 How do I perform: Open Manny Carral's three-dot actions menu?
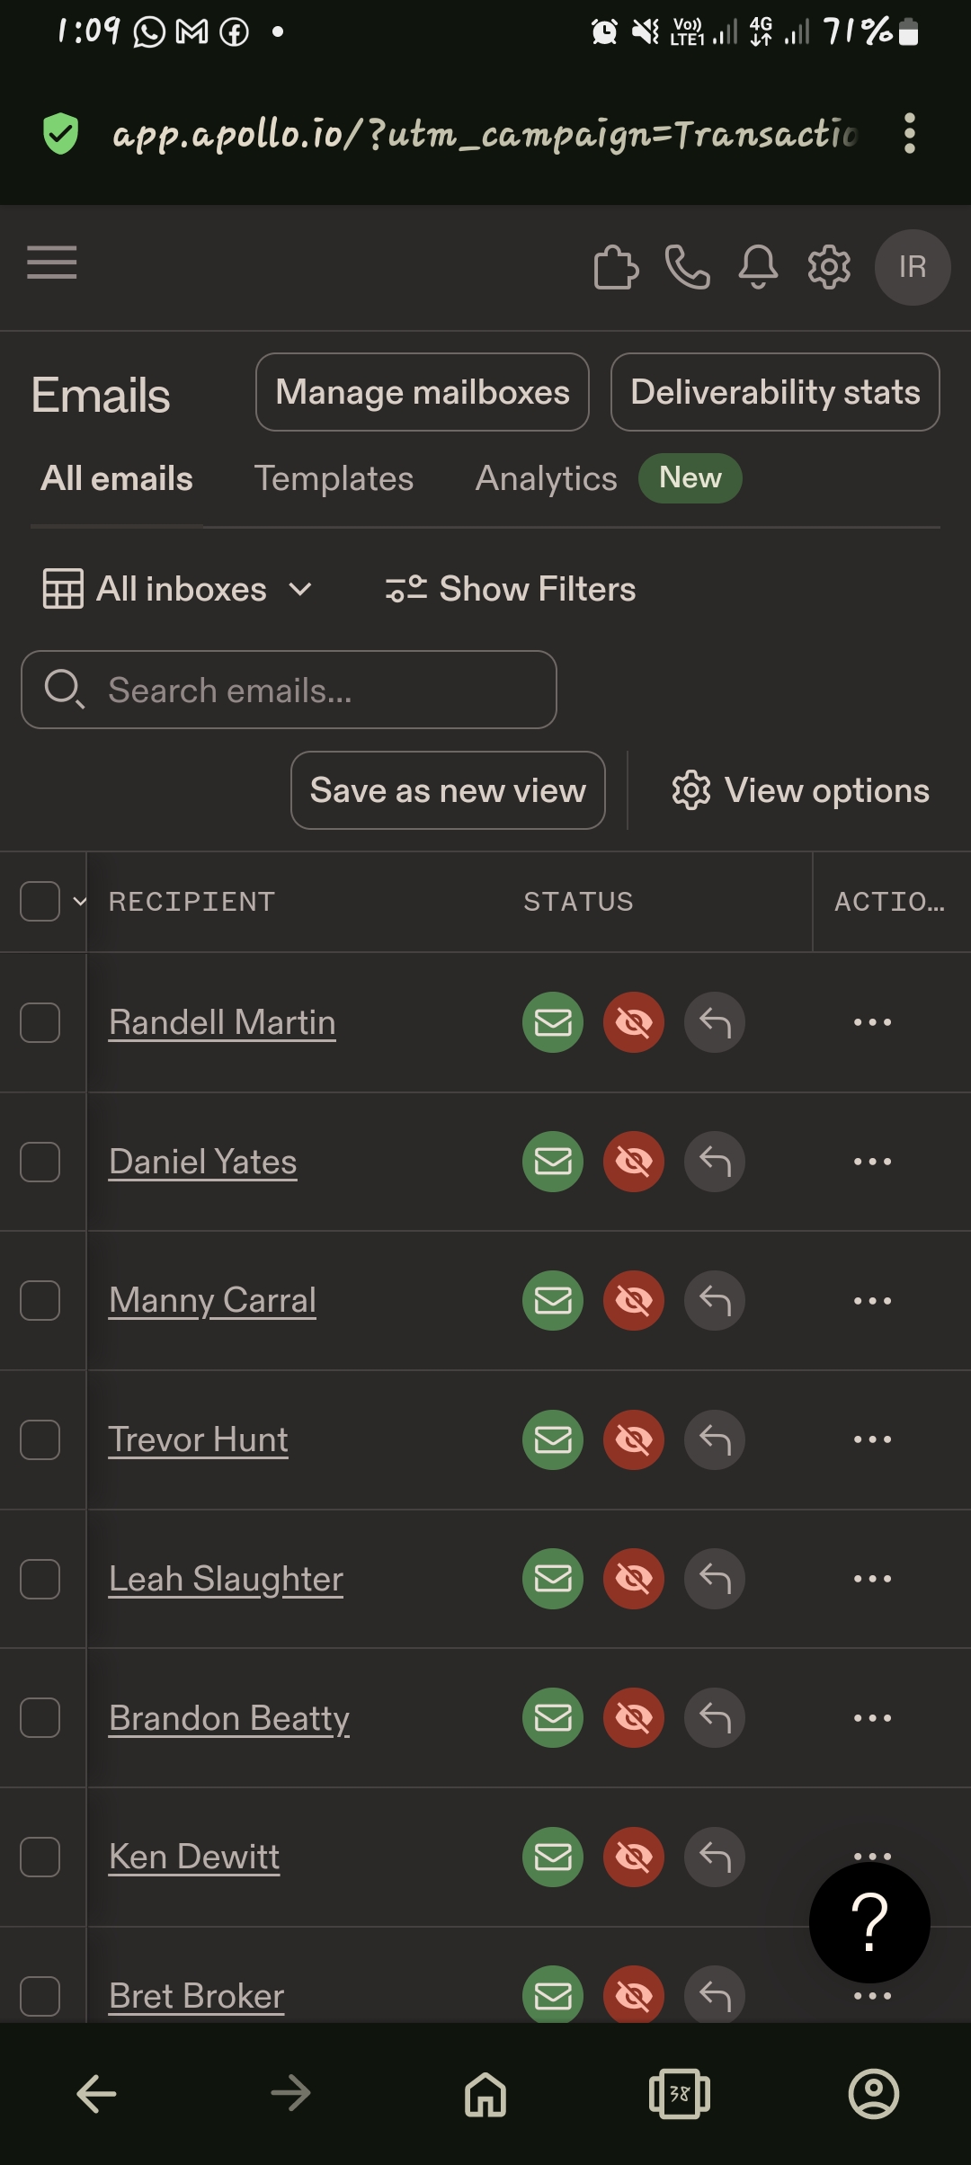coord(872,1301)
